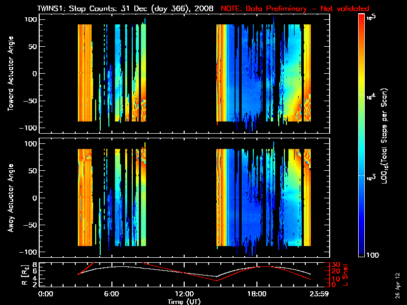Click the red data preliminary note
Screen dimensions: 407x305
(x=295, y=9)
